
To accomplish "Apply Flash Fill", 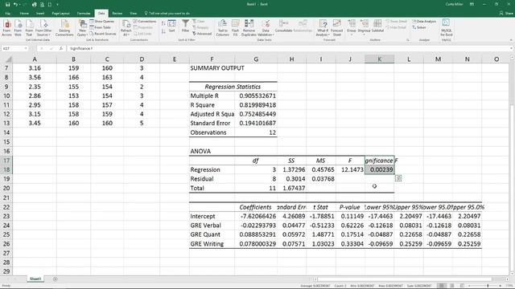I will point(235,28).
